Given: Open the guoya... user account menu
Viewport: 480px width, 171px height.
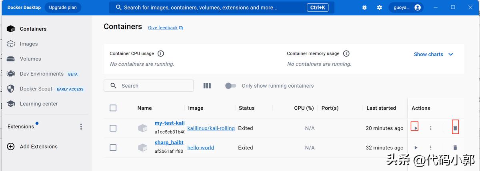Looking at the screenshot, I should 406,7.
